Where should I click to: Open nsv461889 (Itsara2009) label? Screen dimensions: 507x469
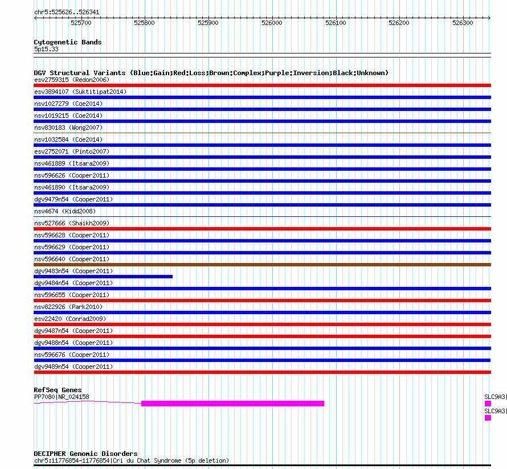tap(72, 163)
